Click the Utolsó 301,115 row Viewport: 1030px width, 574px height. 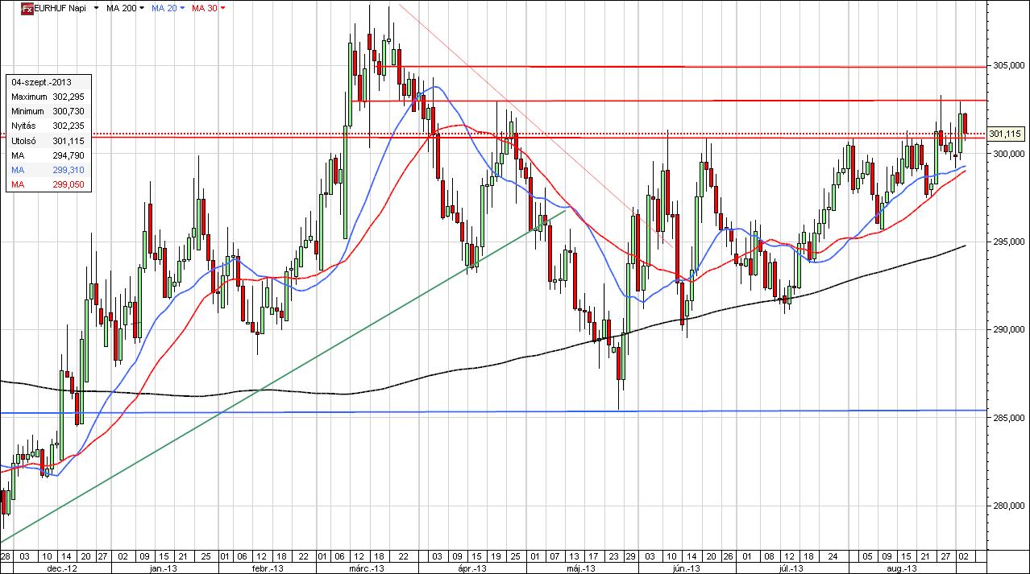pyautogui.click(x=48, y=141)
